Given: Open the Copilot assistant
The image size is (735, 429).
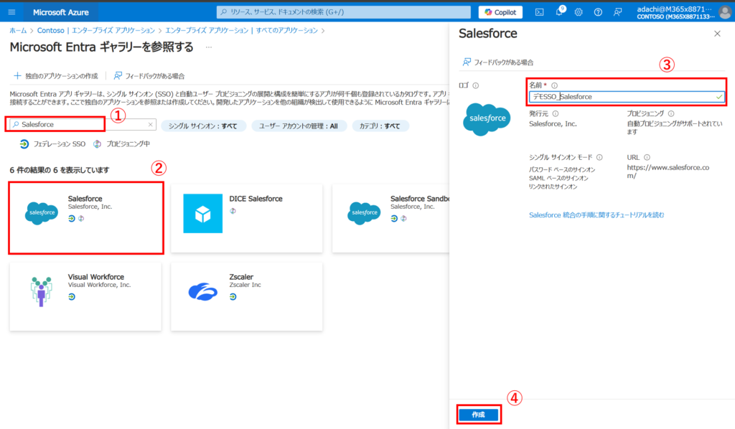Looking at the screenshot, I should [x=500, y=12].
